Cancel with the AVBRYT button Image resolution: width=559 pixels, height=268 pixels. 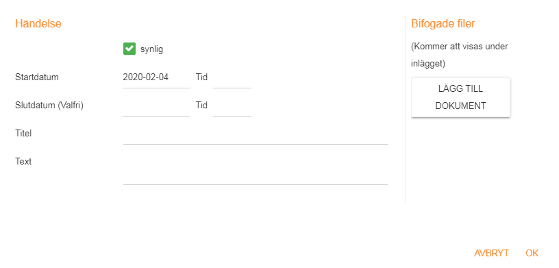point(491,254)
